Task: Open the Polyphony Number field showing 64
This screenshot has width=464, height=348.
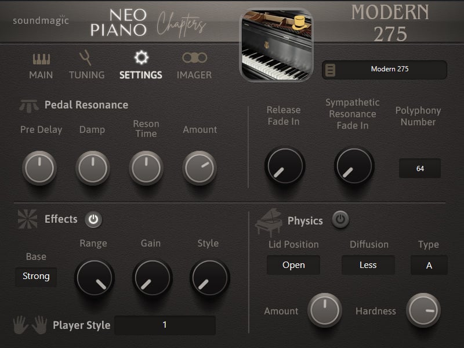Action: tap(420, 168)
